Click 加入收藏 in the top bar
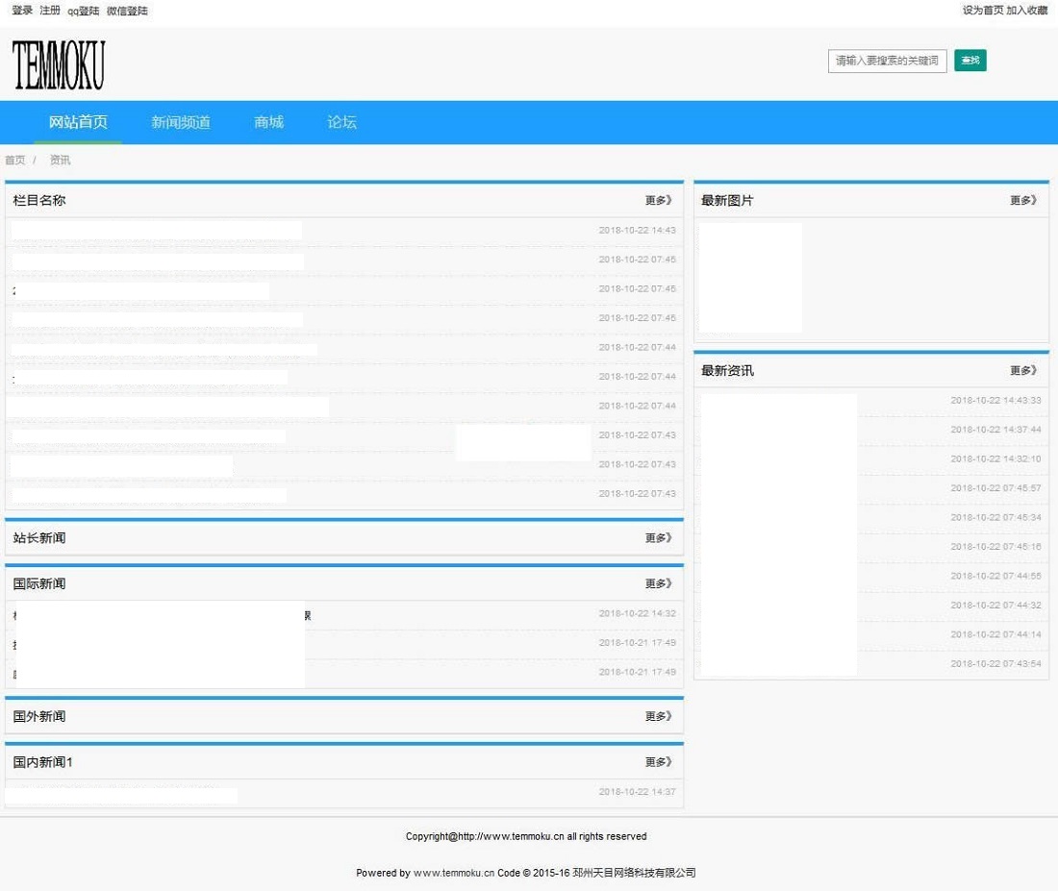 click(1027, 11)
